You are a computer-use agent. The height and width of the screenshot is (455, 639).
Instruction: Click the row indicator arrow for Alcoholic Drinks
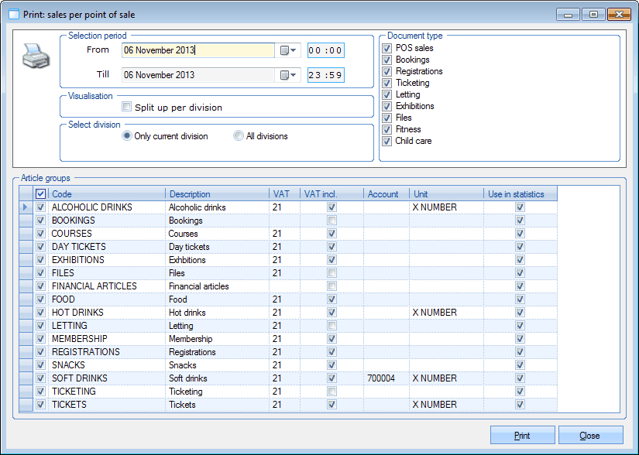click(25, 207)
